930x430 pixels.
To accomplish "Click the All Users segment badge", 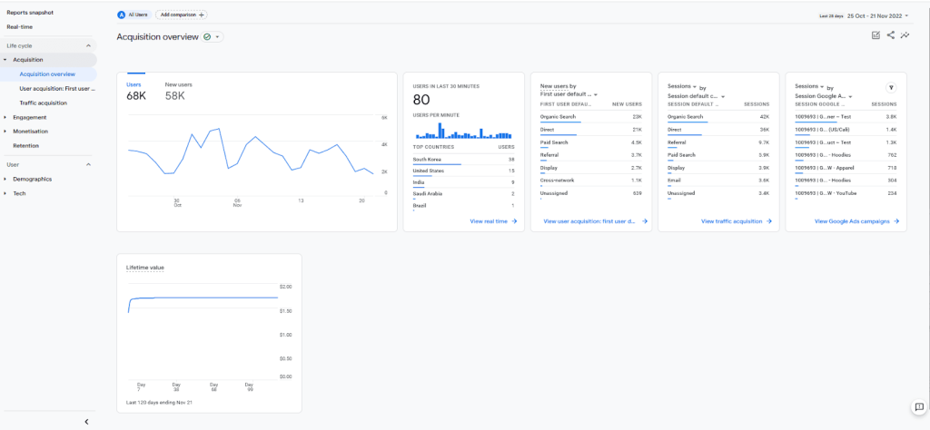I will (x=134, y=15).
